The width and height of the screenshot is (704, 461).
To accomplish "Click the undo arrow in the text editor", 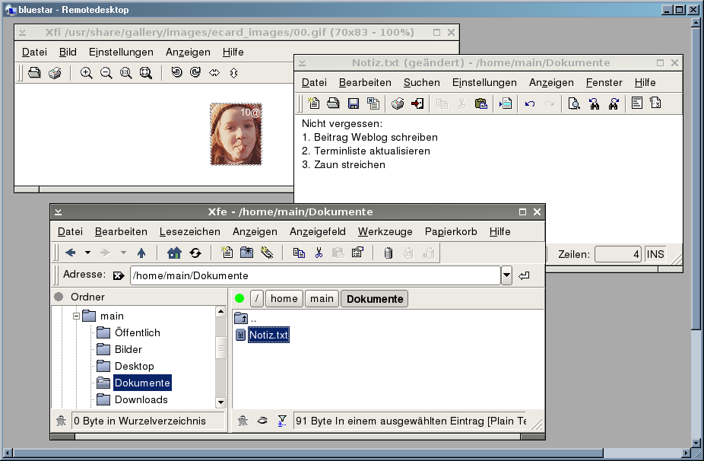I will pyautogui.click(x=530, y=103).
